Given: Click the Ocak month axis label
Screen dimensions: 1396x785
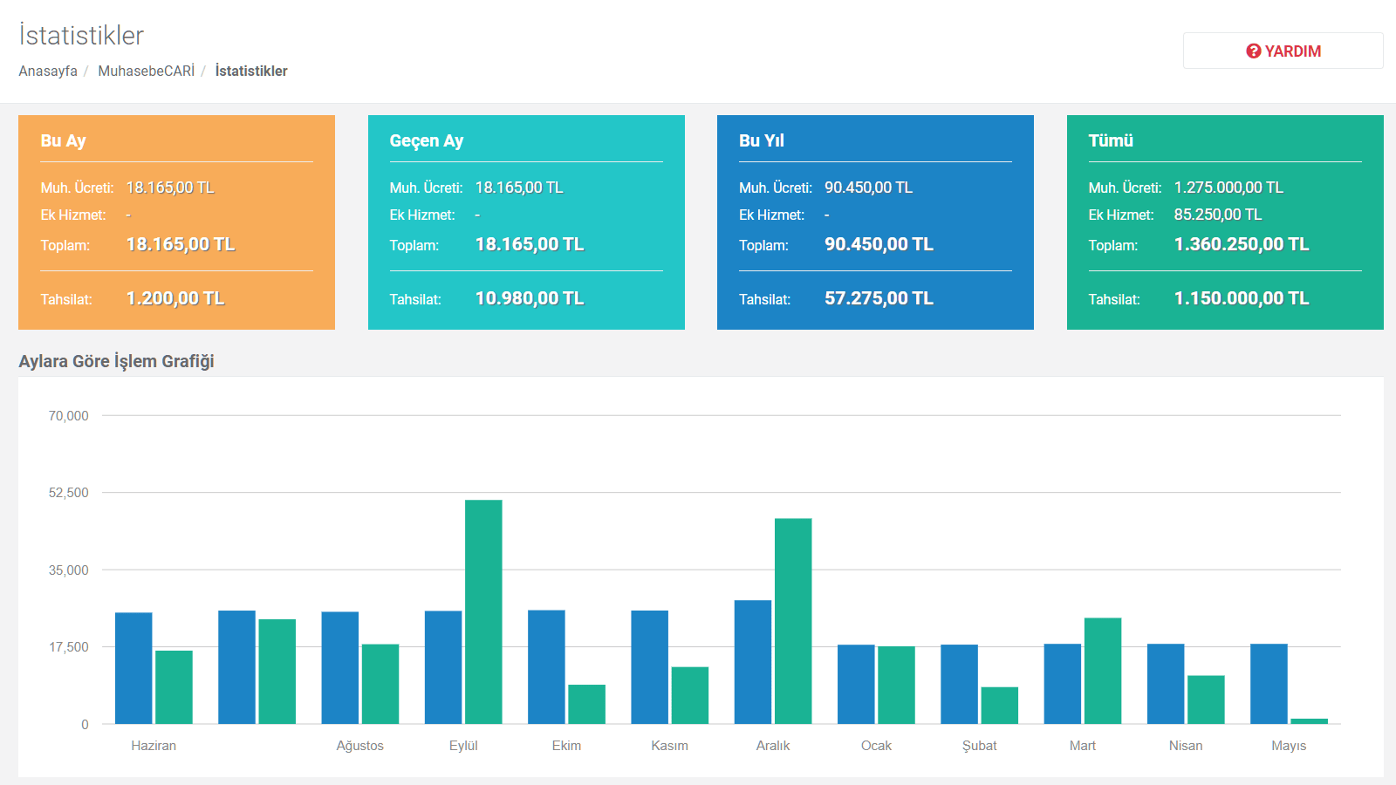Looking at the screenshot, I should coord(876,746).
